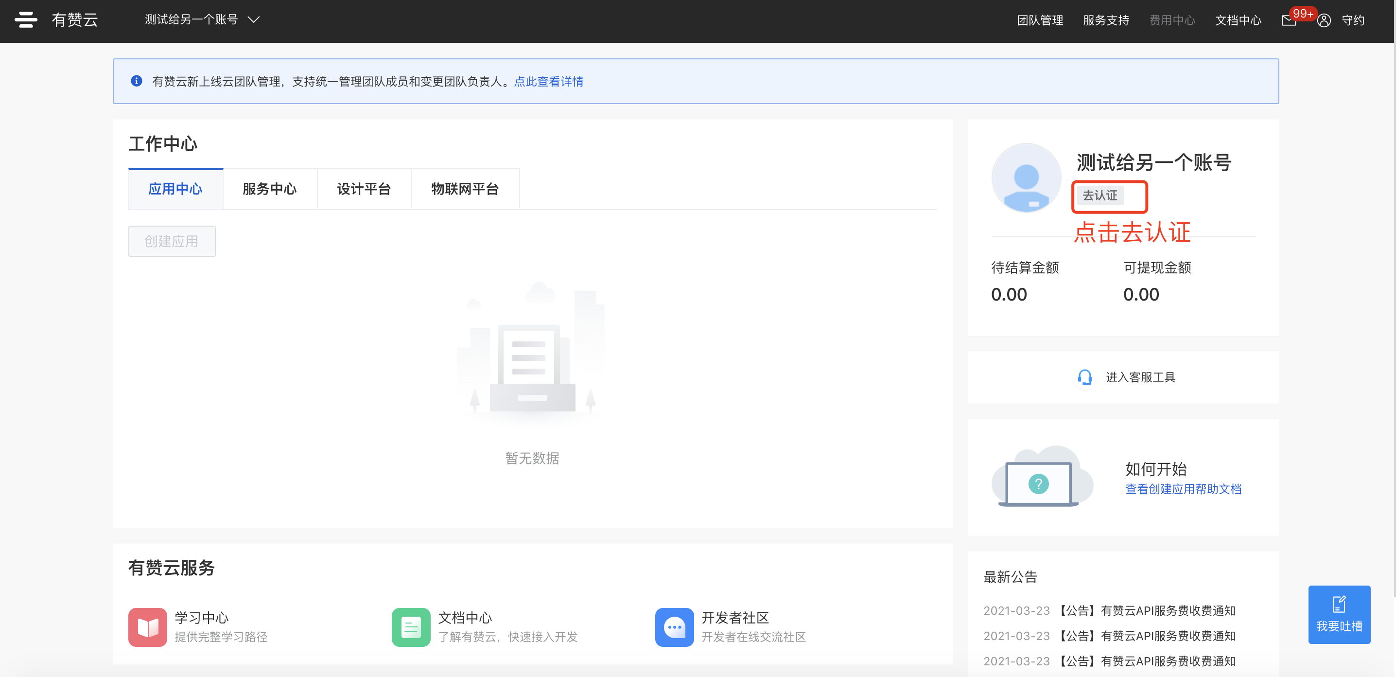Click the 待结算金额 value 0.00
This screenshot has width=1396, height=677.
(x=1009, y=294)
